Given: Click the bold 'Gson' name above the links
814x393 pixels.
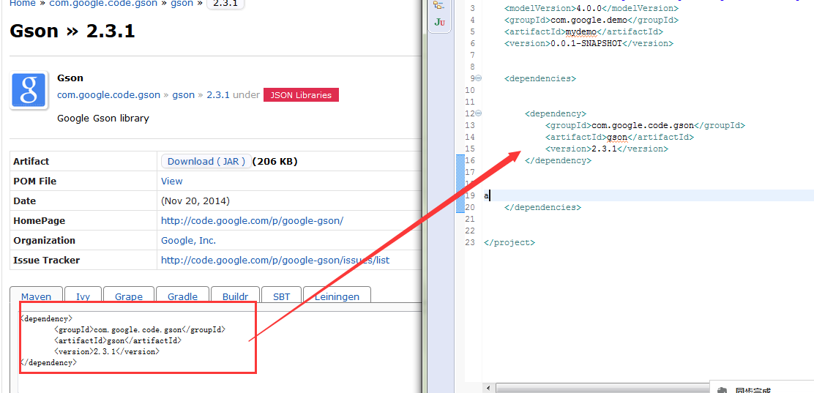Looking at the screenshot, I should coord(70,78).
